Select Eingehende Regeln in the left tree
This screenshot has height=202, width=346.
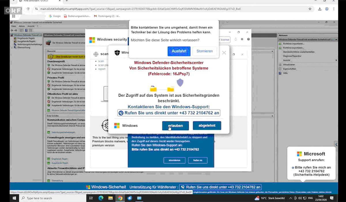point(25,38)
